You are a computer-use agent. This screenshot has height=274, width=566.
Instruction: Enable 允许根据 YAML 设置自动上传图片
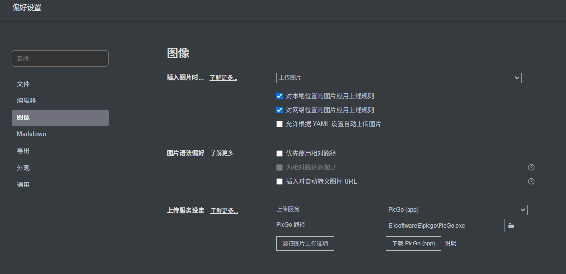[279, 124]
